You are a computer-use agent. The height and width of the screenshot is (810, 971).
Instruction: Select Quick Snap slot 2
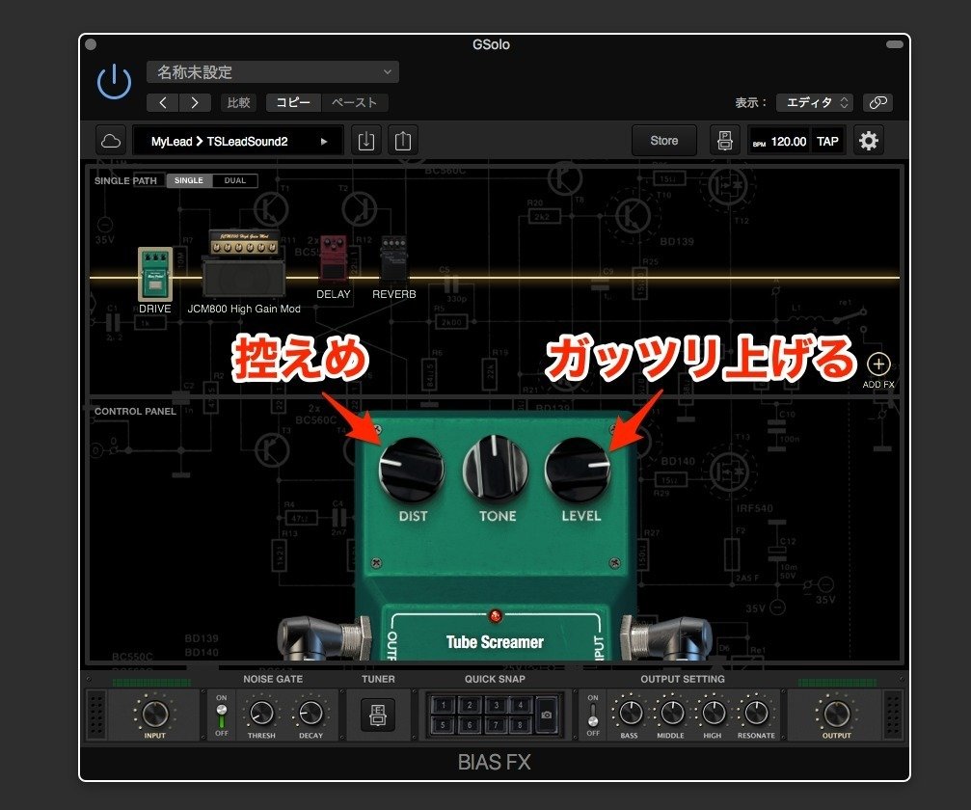[x=470, y=705]
